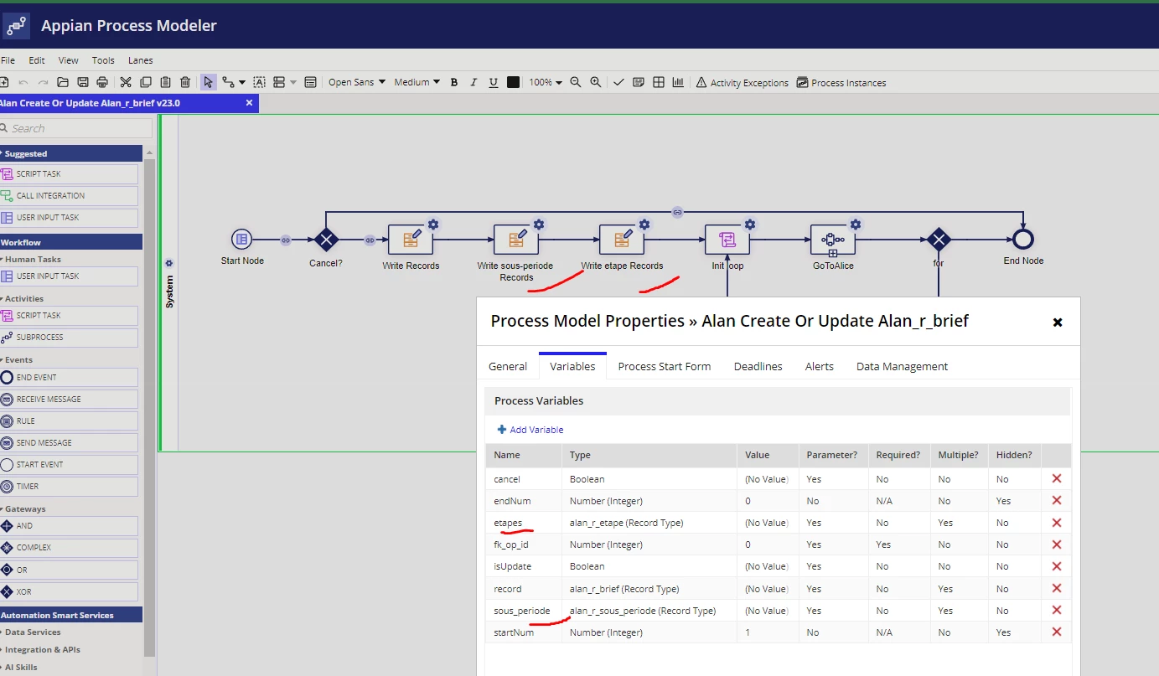The width and height of the screenshot is (1159, 676).
Task: Close the Process Model Properties dialog
Action: [1058, 322]
